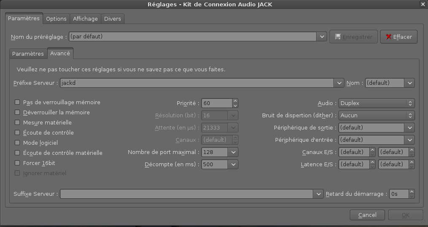Click the Retard du démarrage 0s field
The image size is (428, 227).
click(x=399, y=194)
